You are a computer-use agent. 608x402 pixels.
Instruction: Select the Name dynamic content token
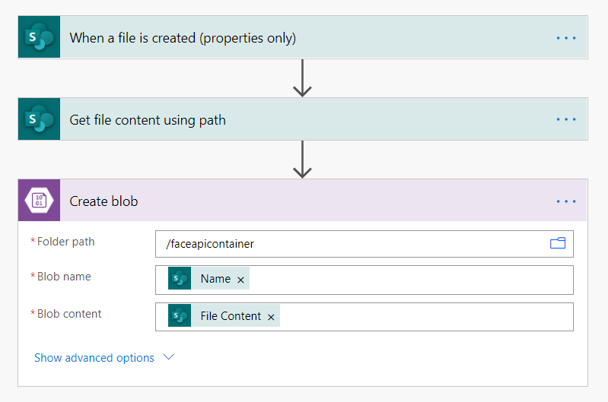[x=215, y=279]
